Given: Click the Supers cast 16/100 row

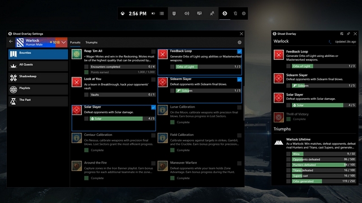Looking at the screenshot, I should click(x=324, y=175).
